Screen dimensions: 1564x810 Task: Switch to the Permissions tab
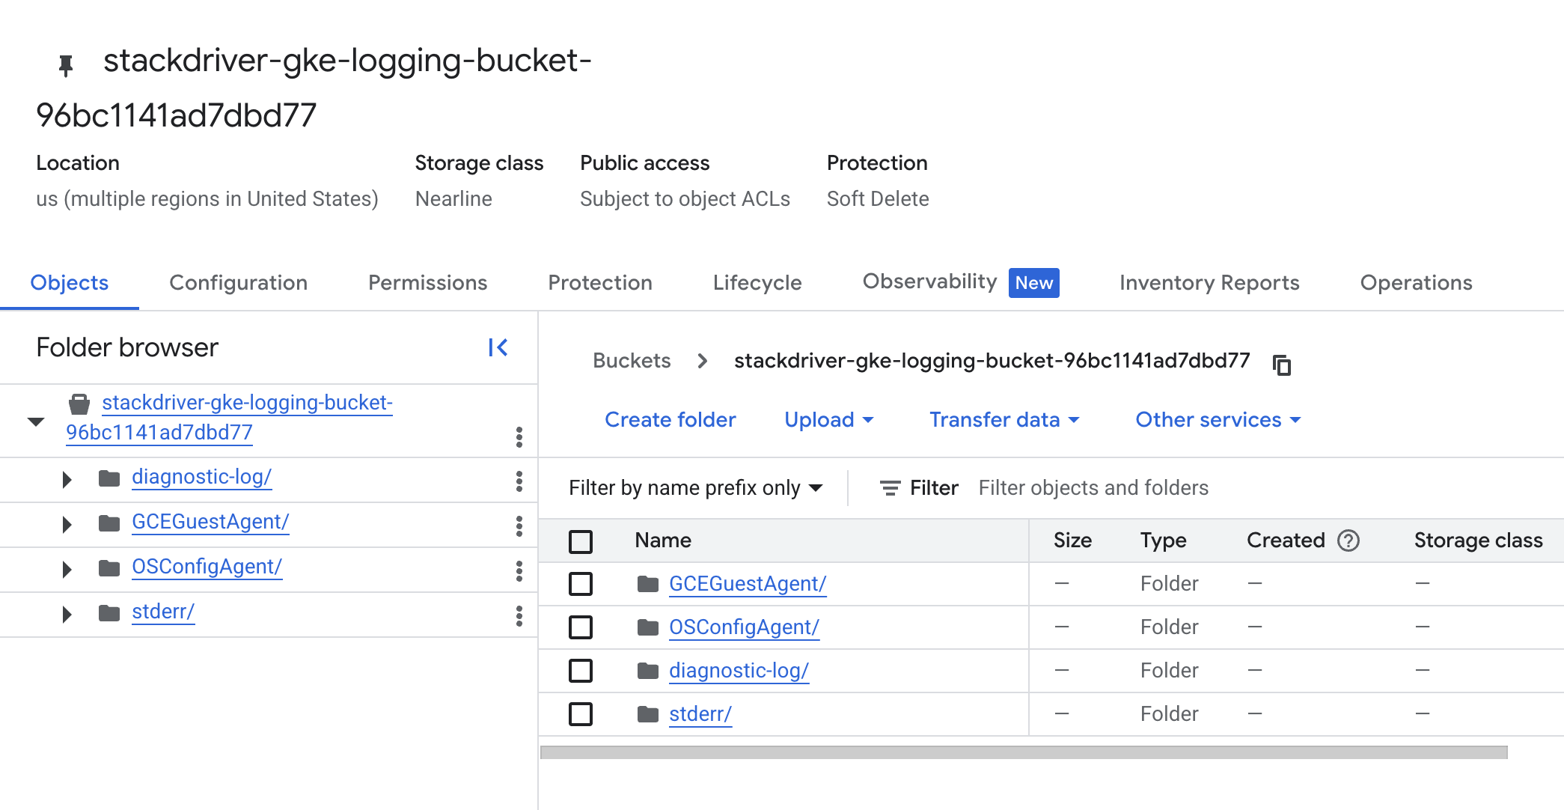(427, 283)
